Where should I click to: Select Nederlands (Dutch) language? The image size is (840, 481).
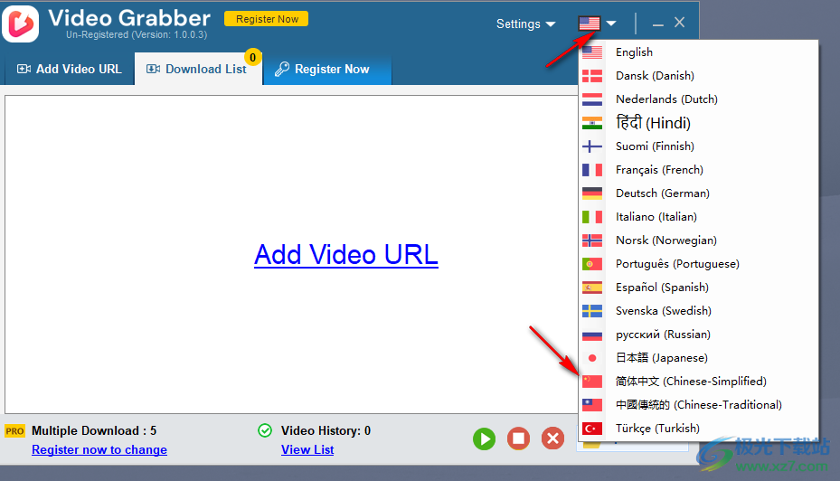(699, 99)
